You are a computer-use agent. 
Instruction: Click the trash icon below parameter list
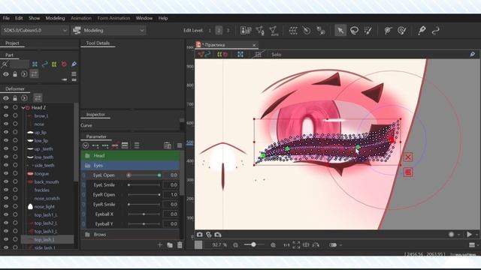tap(180, 245)
